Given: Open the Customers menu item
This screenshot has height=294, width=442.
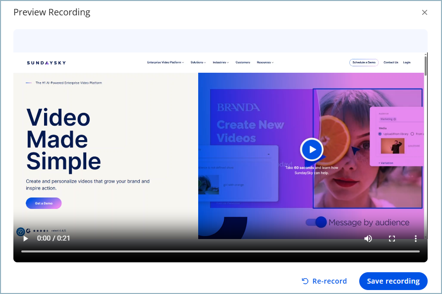Looking at the screenshot, I should (243, 62).
